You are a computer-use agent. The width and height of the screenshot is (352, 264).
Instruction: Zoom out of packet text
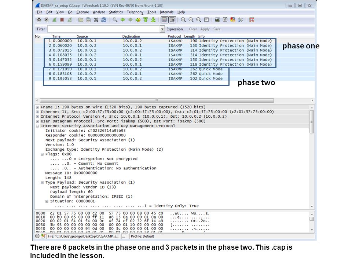[191, 20]
